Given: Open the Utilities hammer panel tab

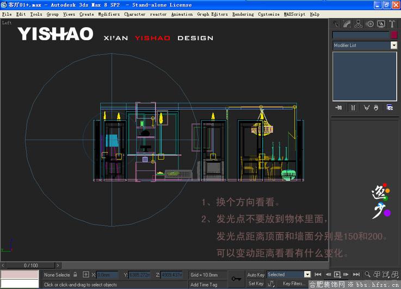Looking at the screenshot, I should [x=392, y=24].
